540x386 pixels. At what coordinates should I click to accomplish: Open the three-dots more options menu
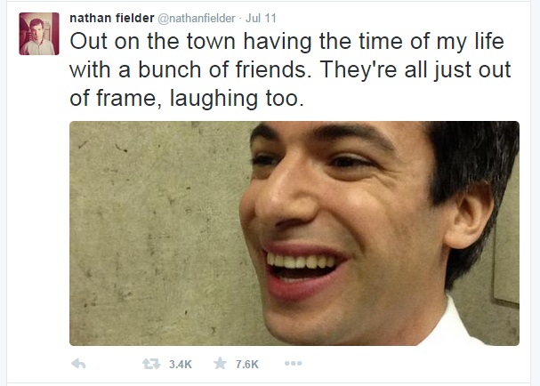click(x=294, y=363)
